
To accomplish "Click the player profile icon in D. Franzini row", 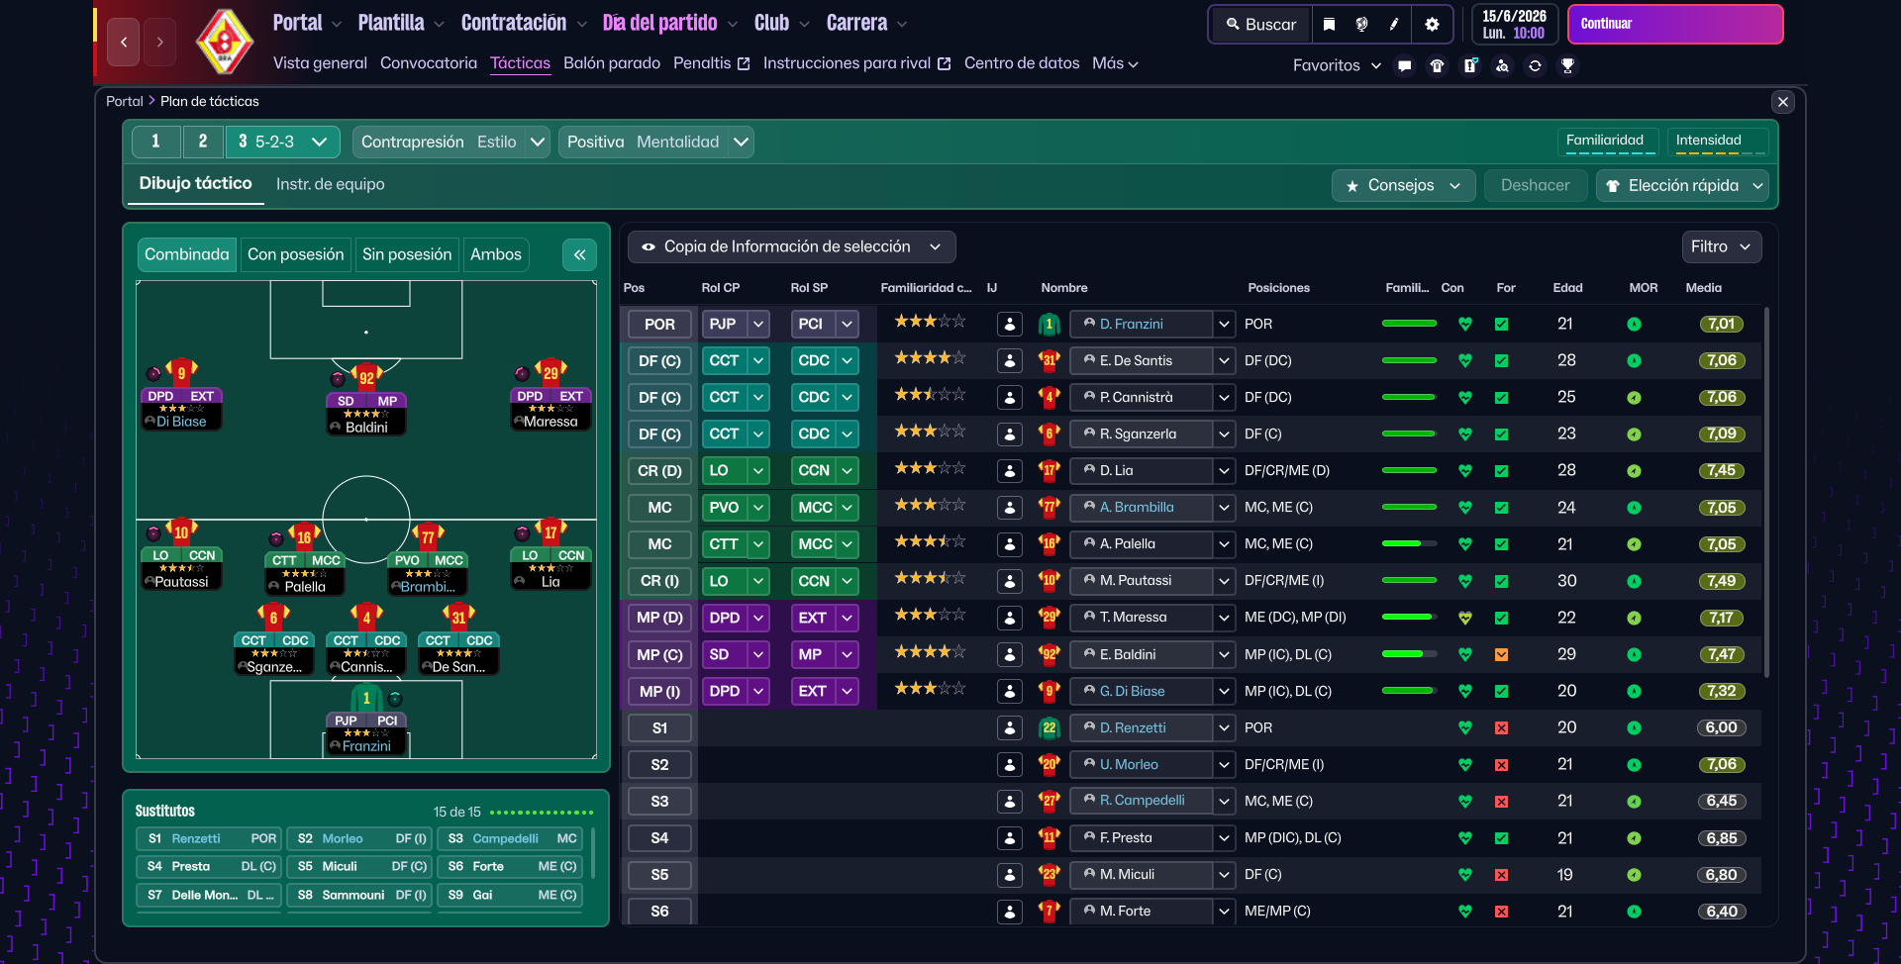I will pos(1009,325).
